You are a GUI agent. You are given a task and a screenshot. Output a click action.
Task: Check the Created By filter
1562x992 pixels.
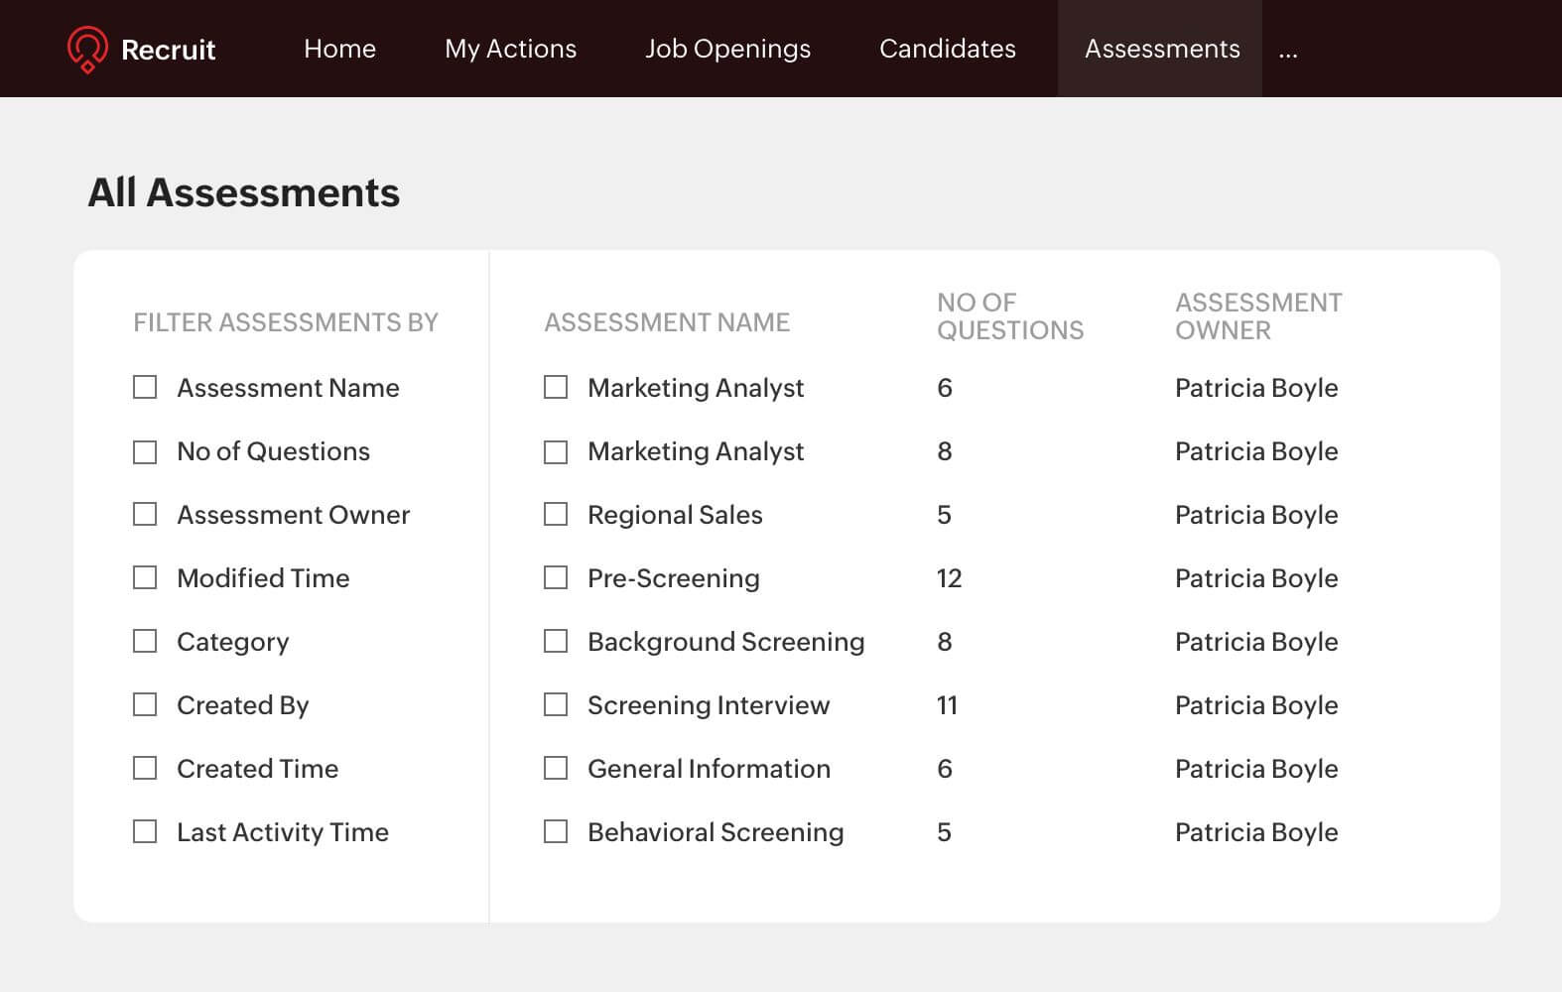pos(145,705)
